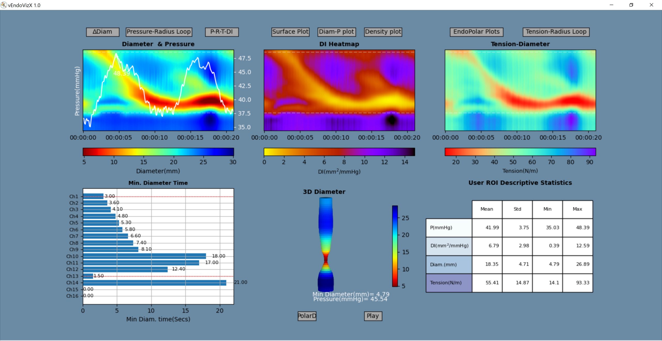662x341 pixels.
Task: Click the vEndoVizX application icon
Action: tap(4, 5)
